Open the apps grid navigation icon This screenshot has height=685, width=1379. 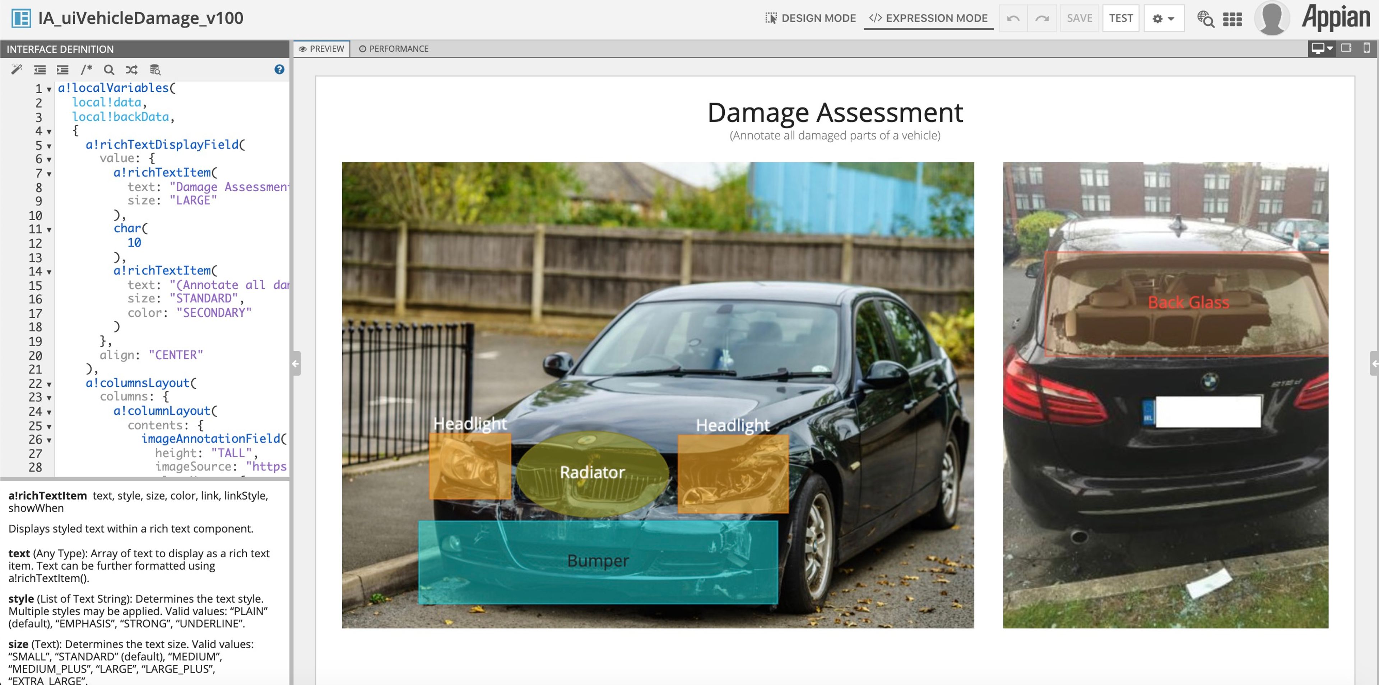click(x=1232, y=19)
